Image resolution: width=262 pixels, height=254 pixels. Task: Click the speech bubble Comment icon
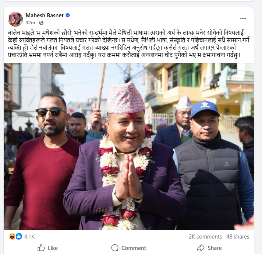point(115,248)
